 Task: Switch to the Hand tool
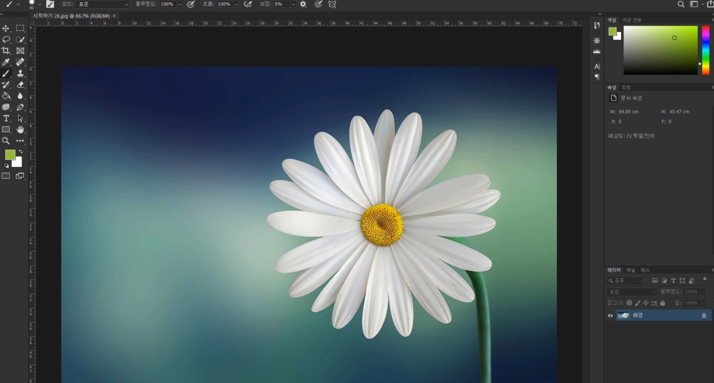tap(20, 129)
